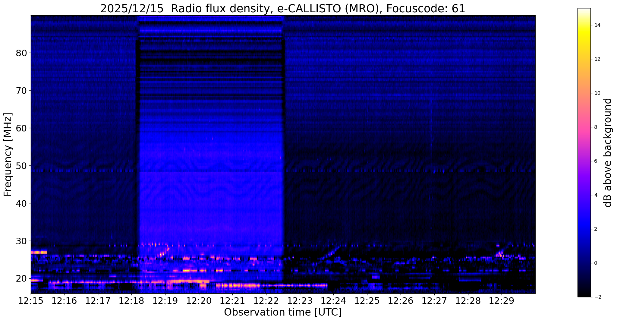Click the bright burst at 27 MHz near 12:15
617x321 pixels.
(39, 252)
